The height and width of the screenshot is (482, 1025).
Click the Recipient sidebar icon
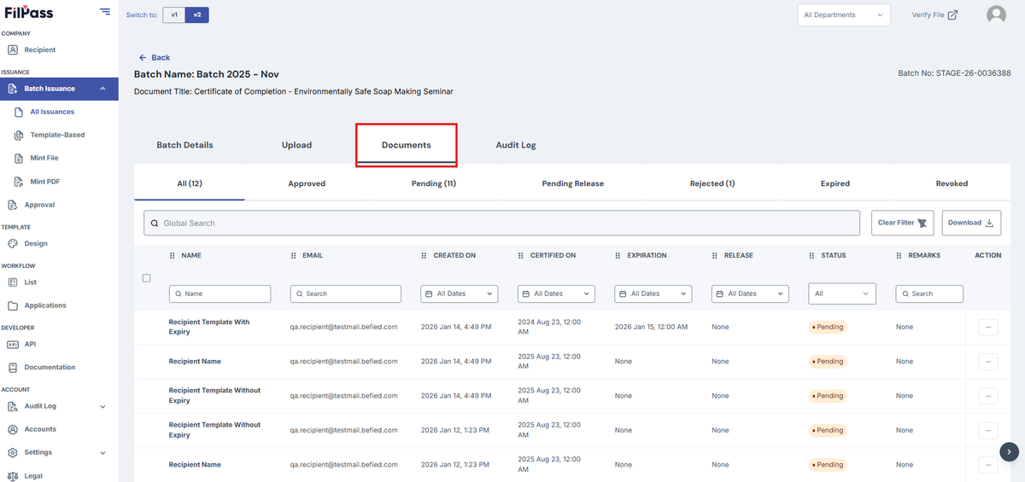point(13,49)
